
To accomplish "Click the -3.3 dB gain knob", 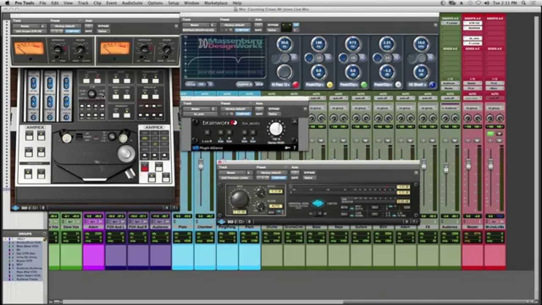I will tap(387, 72).
